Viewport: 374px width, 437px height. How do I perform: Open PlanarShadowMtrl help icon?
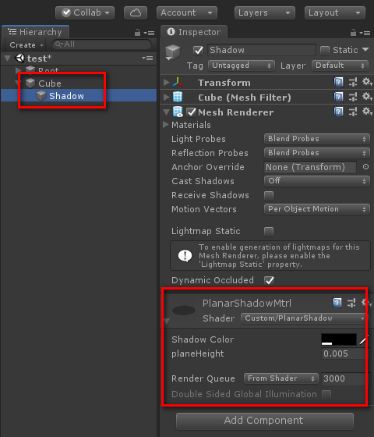click(x=337, y=303)
